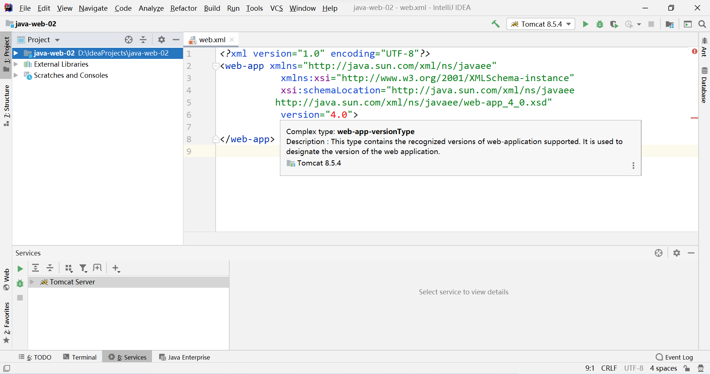Open the TODO tool window

tap(35, 357)
